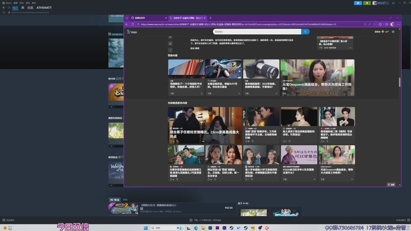Open the Steam menu in title bar

pos(7,3)
